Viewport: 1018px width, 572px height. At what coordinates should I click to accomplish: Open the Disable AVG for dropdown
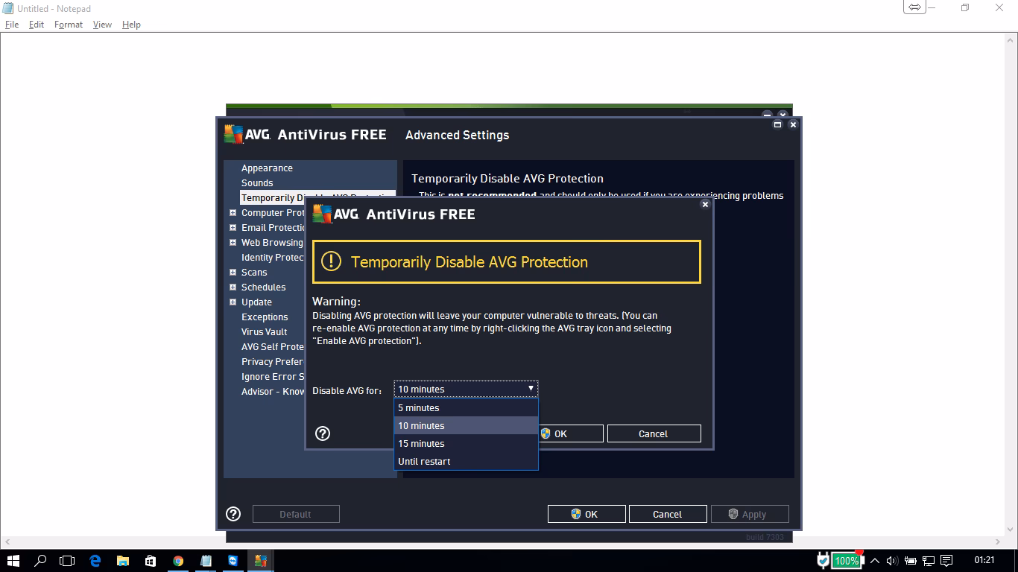[x=466, y=389]
